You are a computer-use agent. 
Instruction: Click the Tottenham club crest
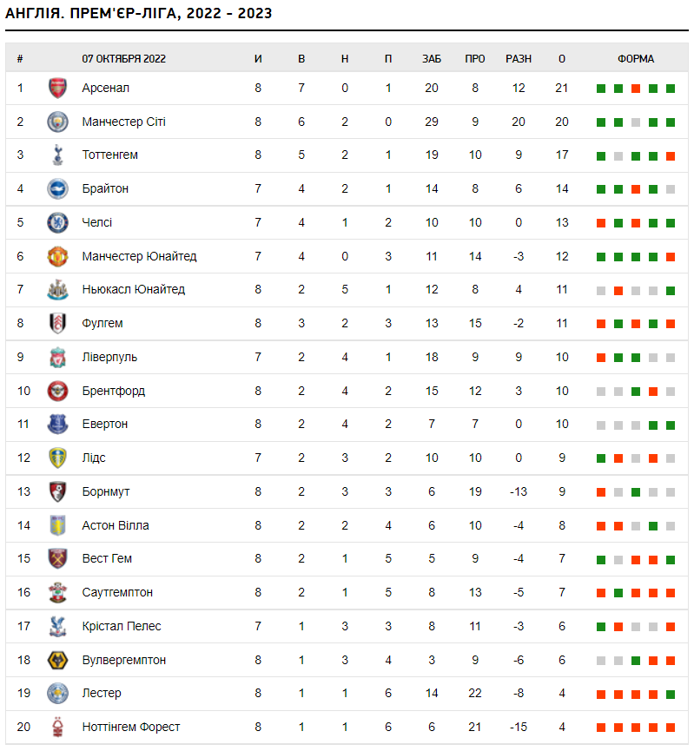tap(57, 155)
